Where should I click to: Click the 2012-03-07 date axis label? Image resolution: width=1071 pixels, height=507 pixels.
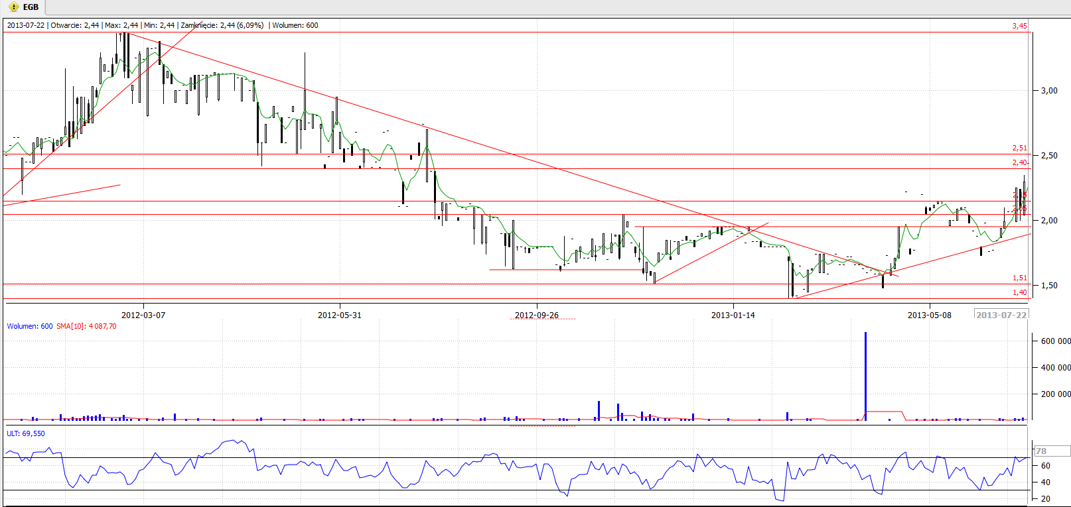(143, 315)
